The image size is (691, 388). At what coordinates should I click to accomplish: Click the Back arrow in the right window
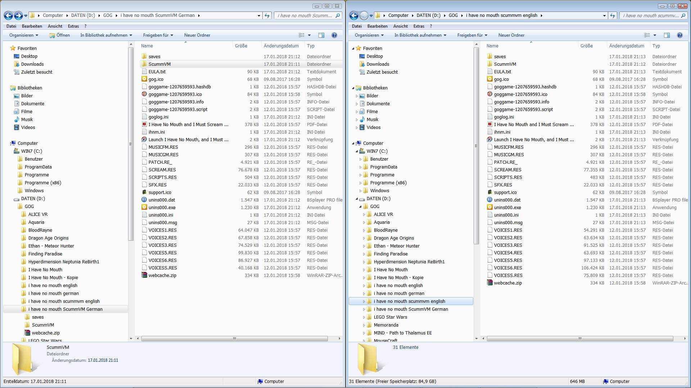pyautogui.click(x=354, y=15)
